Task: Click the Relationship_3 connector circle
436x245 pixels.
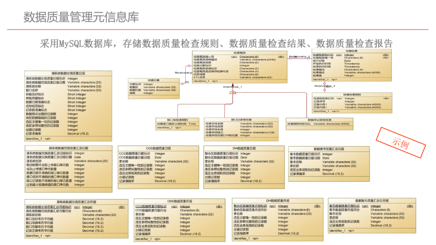Action: [325, 84]
